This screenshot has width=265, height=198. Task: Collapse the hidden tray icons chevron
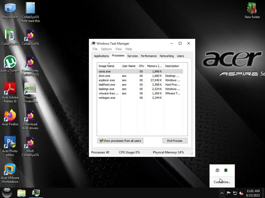pos(222,193)
